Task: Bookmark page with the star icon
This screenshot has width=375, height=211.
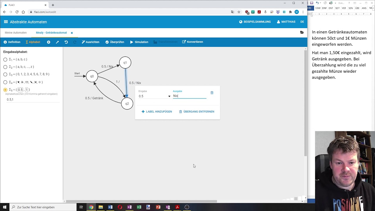Action: (239, 12)
